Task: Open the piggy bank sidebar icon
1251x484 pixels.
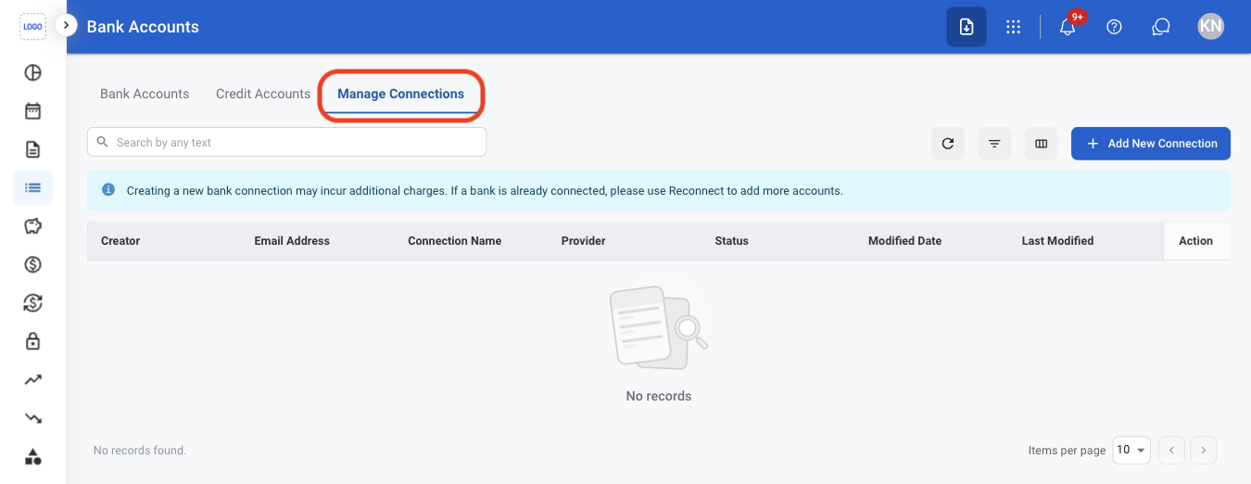Action: pyautogui.click(x=32, y=226)
